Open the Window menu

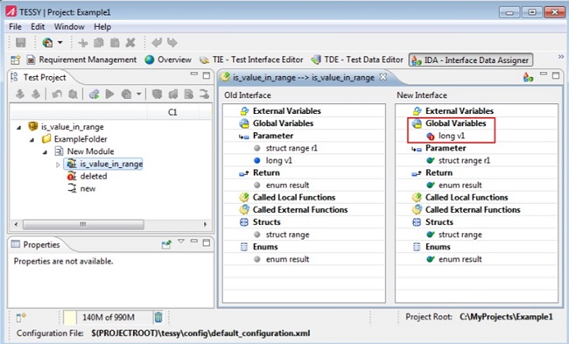coord(69,27)
